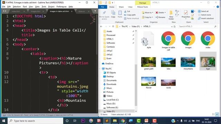The image size is (221, 124).
Task: Open Sublime Text tab list dropdown arrow
Action: (95, 11)
